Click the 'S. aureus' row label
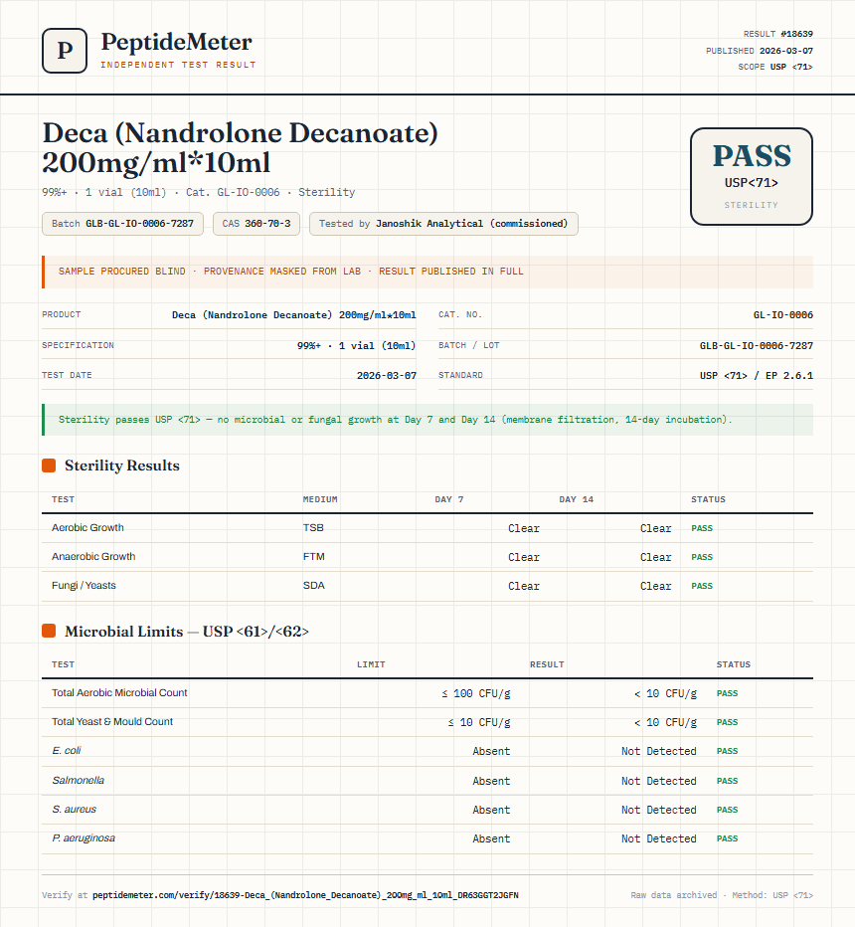The width and height of the screenshot is (855, 927). pos(74,810)
